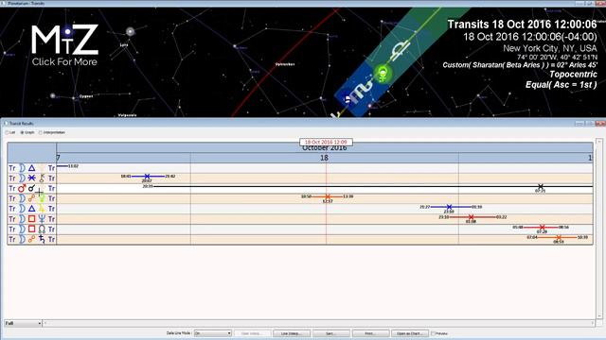Screen dimensions: 606x340
Task: Click the day 18 header in the timeline
Action: pos(324,158)
